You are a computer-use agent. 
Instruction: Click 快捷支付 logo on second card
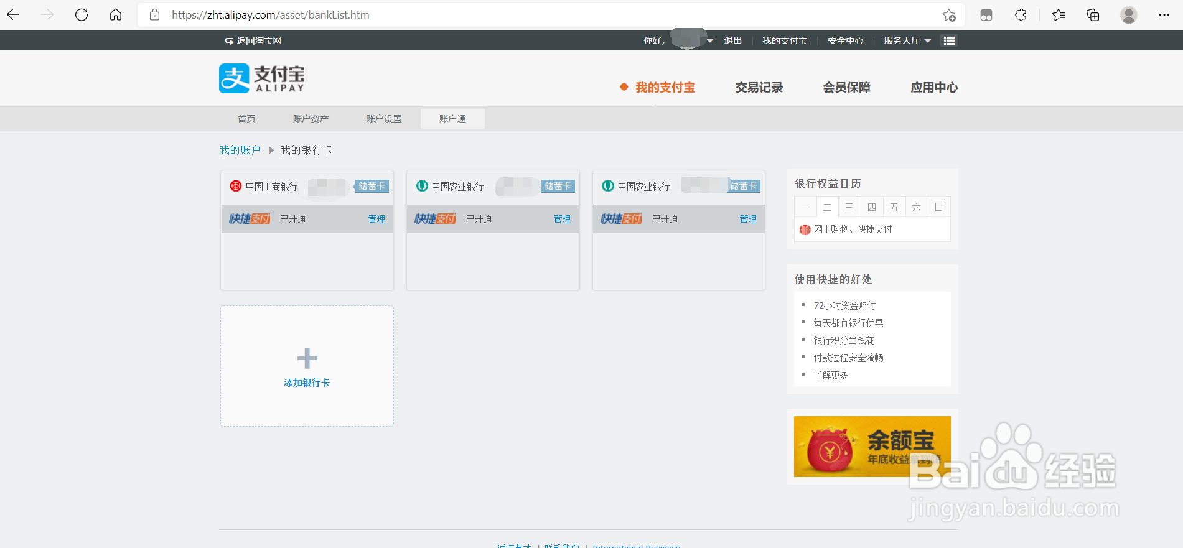coord(435,219)
